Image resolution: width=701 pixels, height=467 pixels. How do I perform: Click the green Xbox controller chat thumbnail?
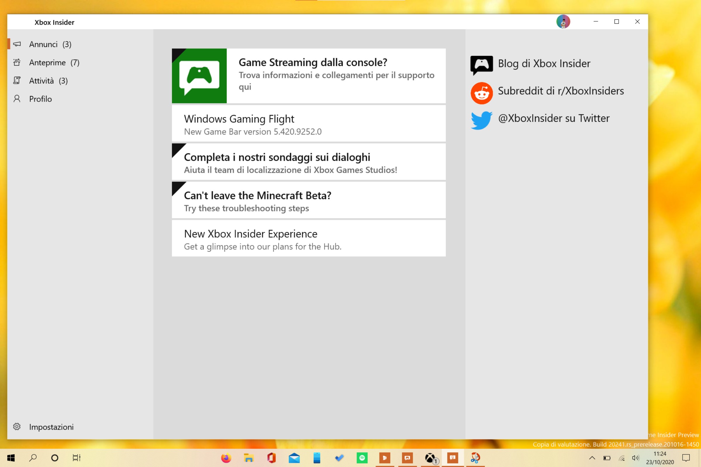tap(199, 76)
